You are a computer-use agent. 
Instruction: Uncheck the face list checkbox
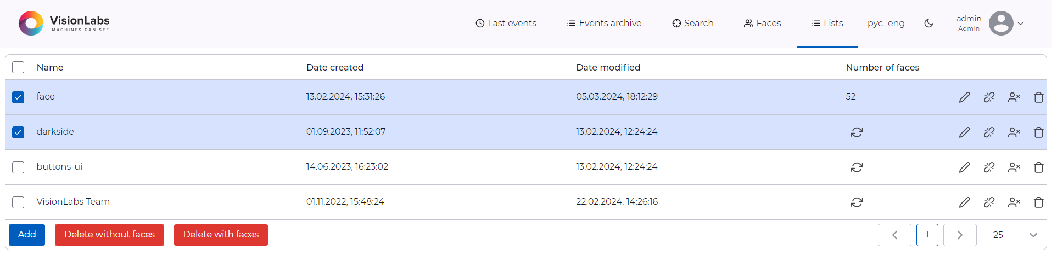point(18,97)
